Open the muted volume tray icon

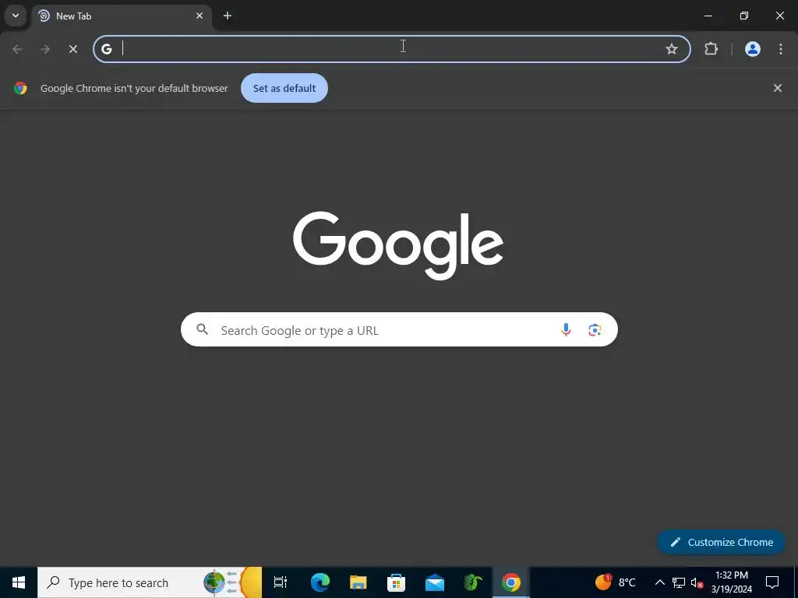(x=697, y=582)
